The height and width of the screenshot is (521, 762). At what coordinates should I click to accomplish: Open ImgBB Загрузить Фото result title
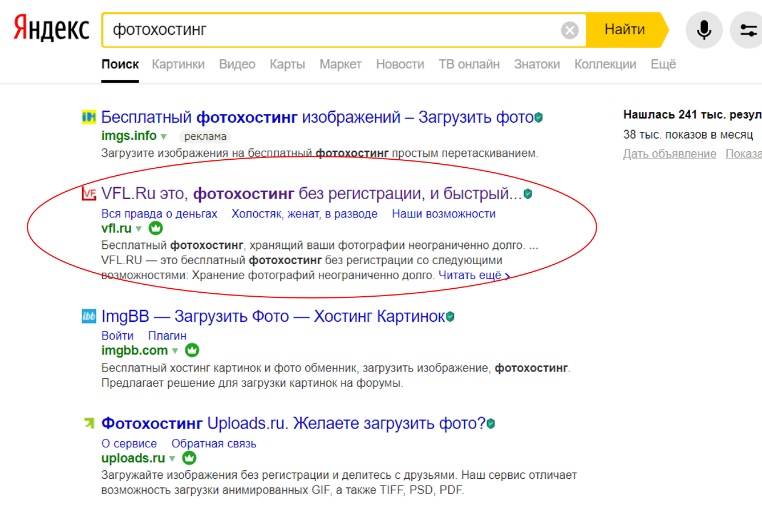273,316
